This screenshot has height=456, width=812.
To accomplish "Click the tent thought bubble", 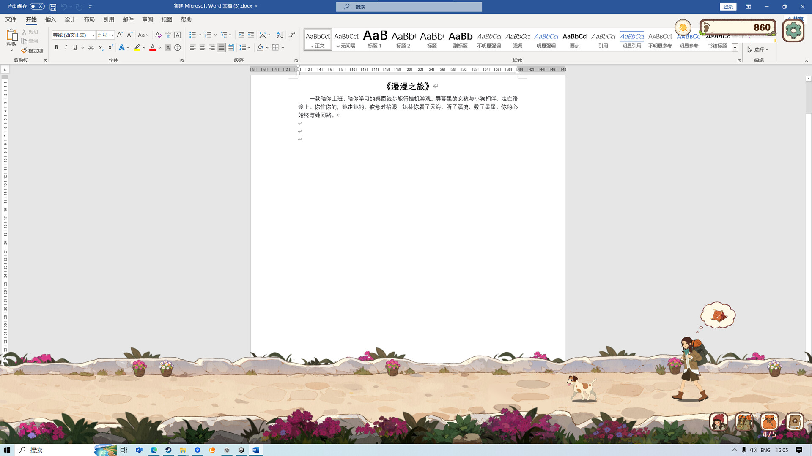I will coord(718,315).
